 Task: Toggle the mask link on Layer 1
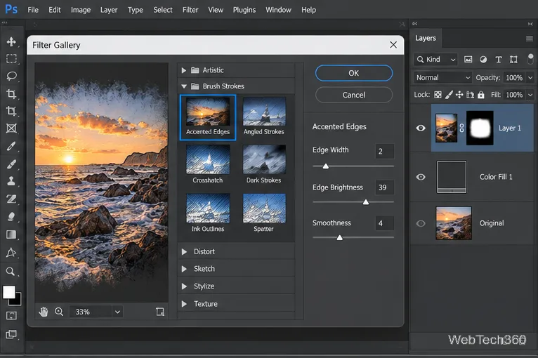pyautogui.click(x=462, y=128)
